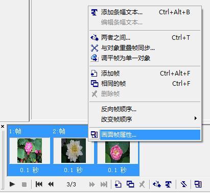Click duplicate frame icon in bottom toolbar

(130, 184)
